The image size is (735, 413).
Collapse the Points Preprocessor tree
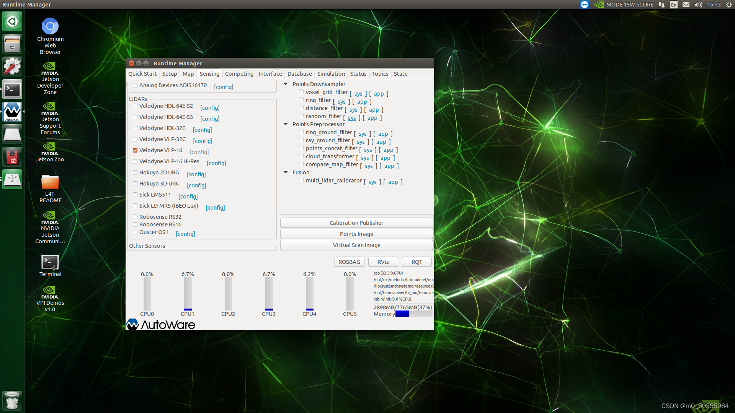[x=286, y=124]
